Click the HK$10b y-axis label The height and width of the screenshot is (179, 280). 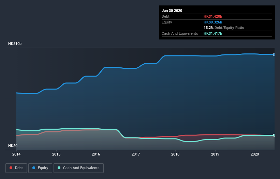[x=15, y=44]
